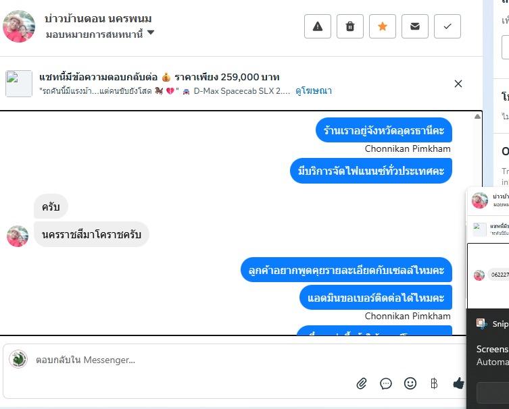Attach a file with the paperclip icon
This screenshot has height=409, width=509.
coord(361,384)
